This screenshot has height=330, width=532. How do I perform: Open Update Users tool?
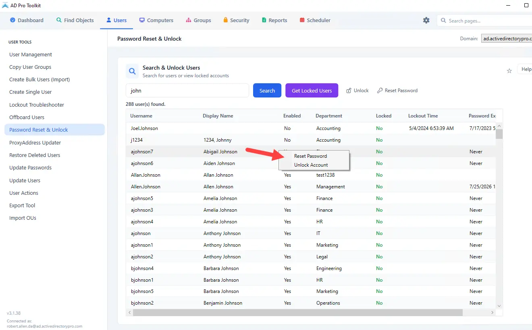(x=25, y=180)
